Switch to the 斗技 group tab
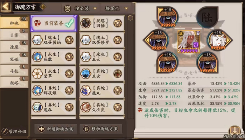The width and height of the screenshot is (245, 140). (14, 71)
